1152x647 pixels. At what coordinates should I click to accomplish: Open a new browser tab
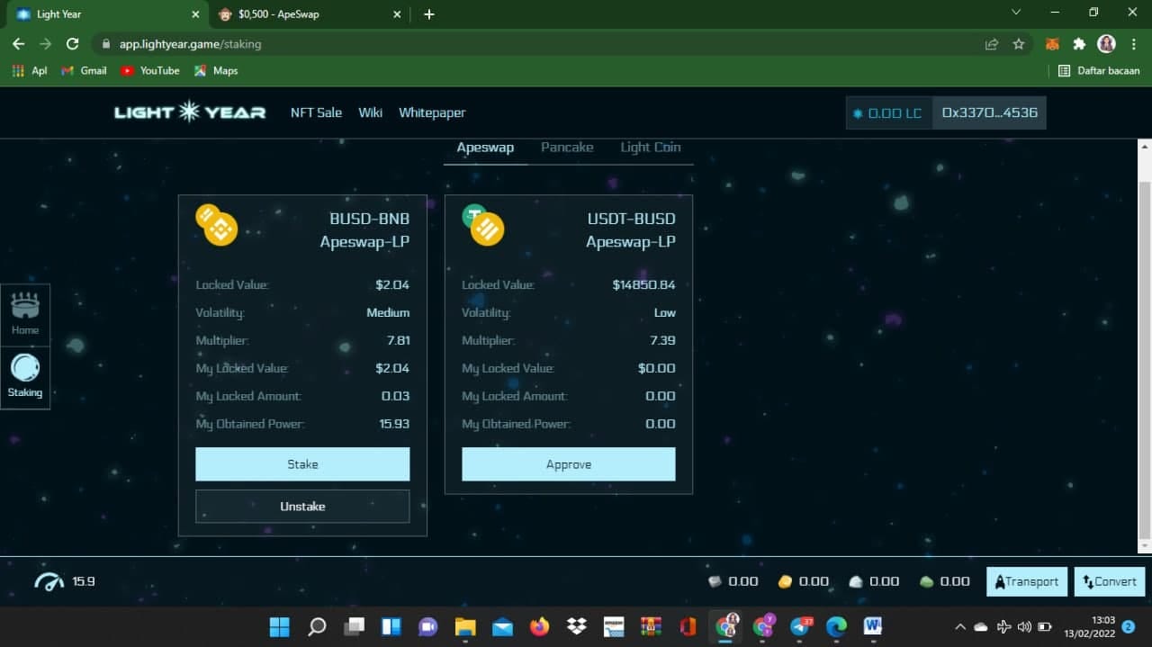[x=429, y=13]
